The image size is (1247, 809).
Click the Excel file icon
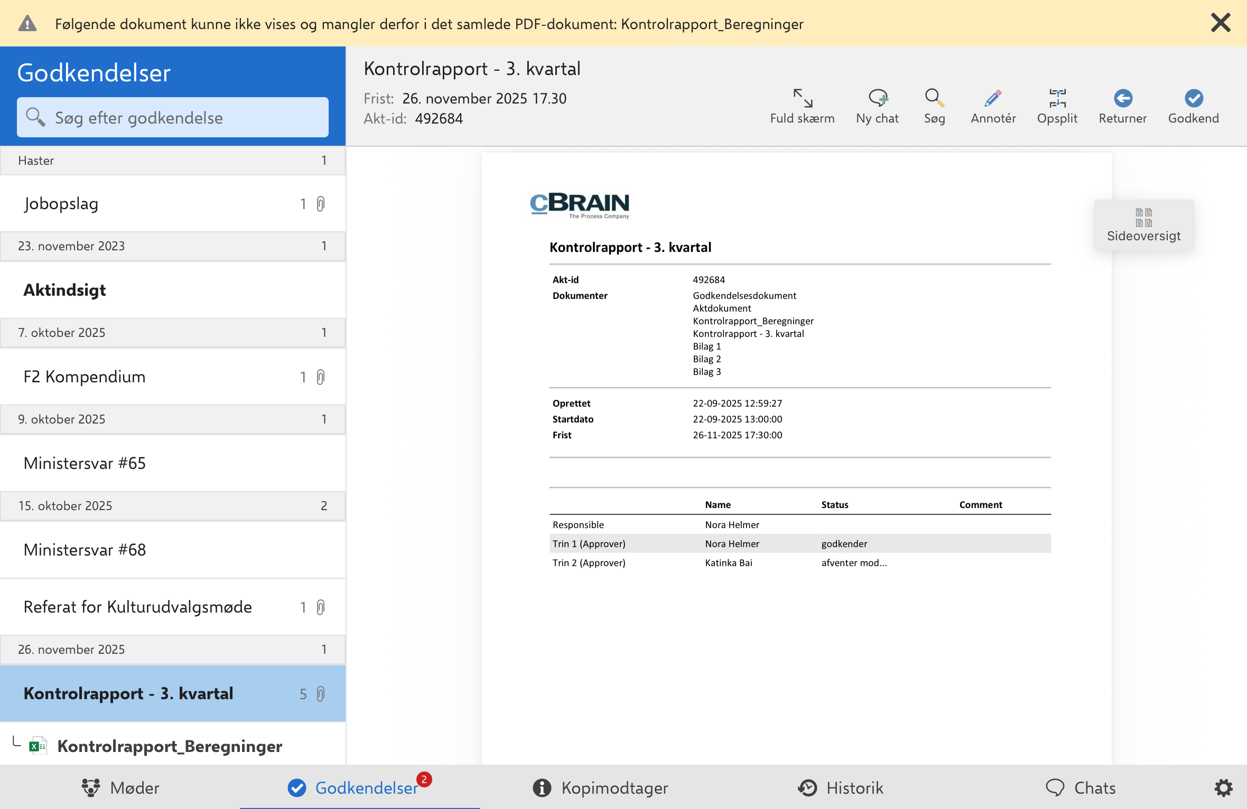pyautogui.click(x=38, y=746)
